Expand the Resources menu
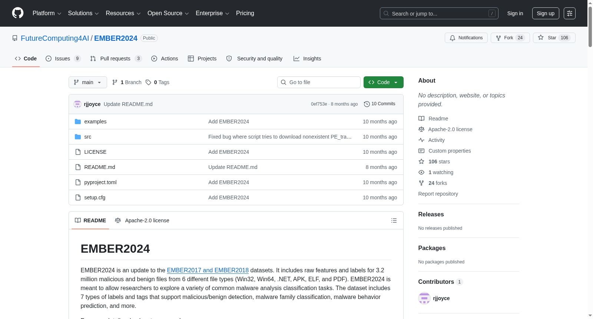Image resolution: width=593 pixels, height=319 pixels. (123, 13)
